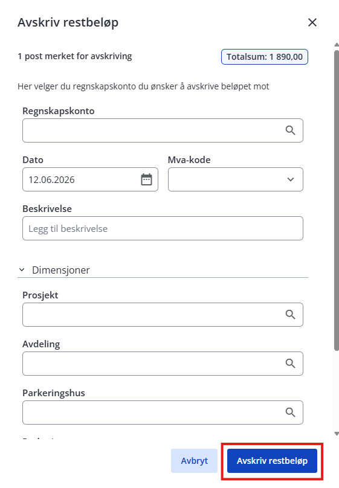Focus the Prosjekt input field

tap(163, 315)
